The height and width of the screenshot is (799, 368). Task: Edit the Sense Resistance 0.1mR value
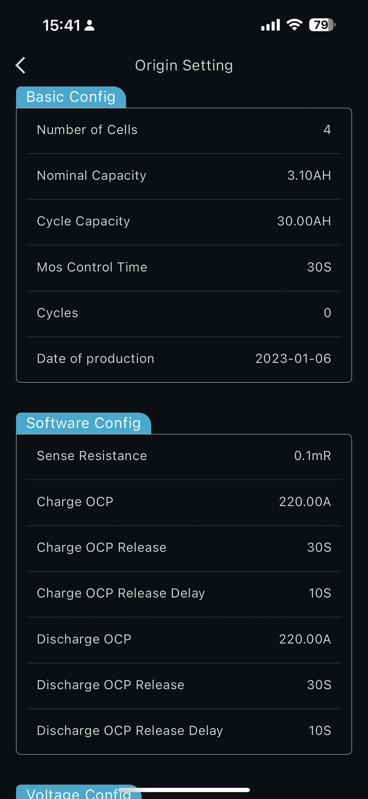(312, 456)
